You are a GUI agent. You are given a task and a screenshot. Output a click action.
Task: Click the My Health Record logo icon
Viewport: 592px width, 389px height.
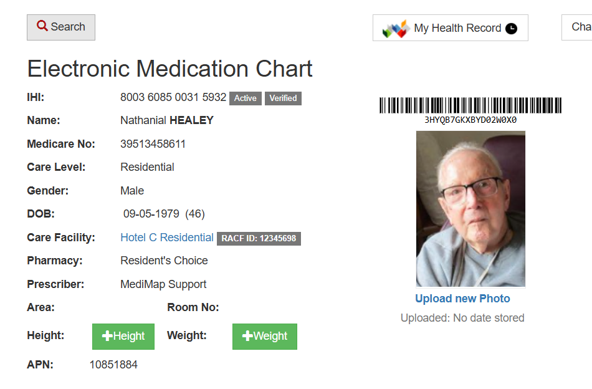395,29
